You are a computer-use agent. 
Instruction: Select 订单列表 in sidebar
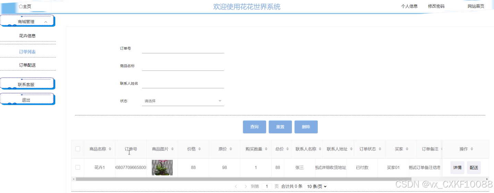pos(27,52)
